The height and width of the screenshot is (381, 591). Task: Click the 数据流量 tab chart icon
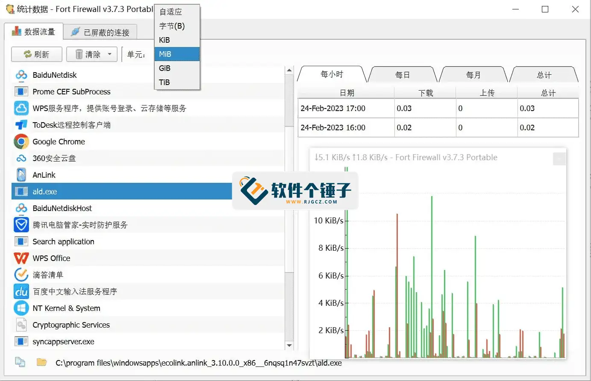pos(16,31)
